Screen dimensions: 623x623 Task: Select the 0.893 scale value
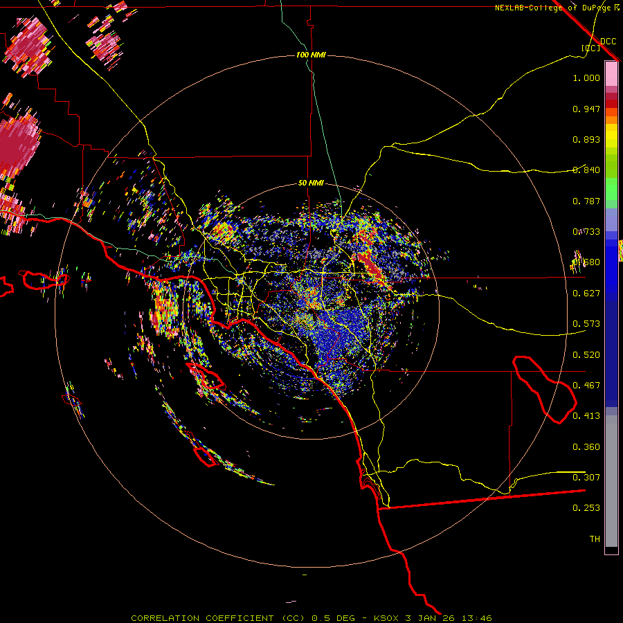pos(586,139)
